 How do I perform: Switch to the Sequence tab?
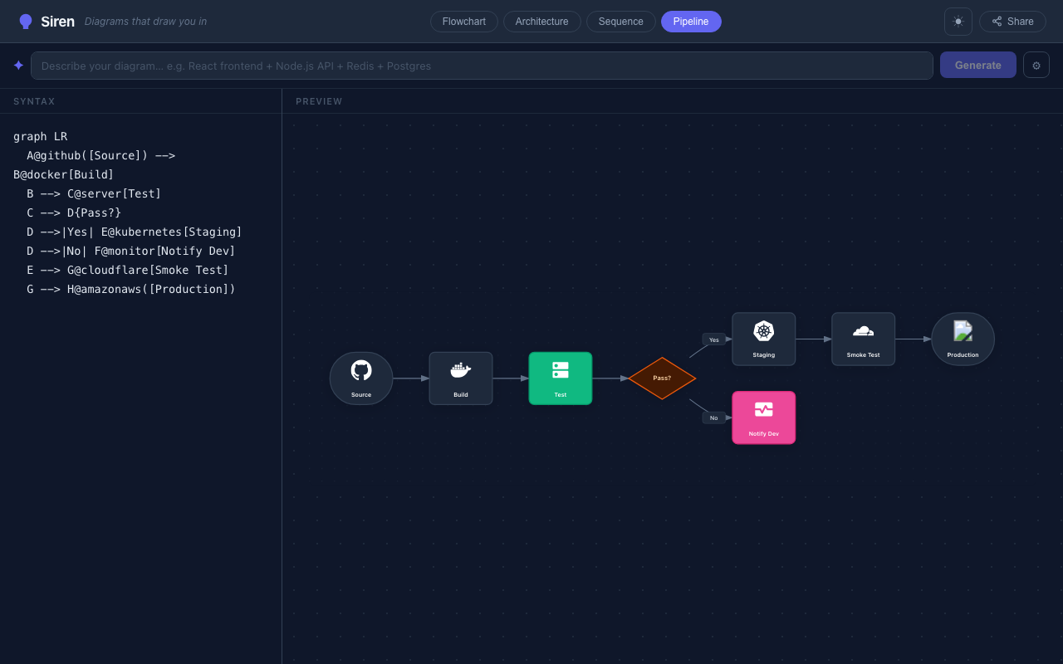[621, 22]
